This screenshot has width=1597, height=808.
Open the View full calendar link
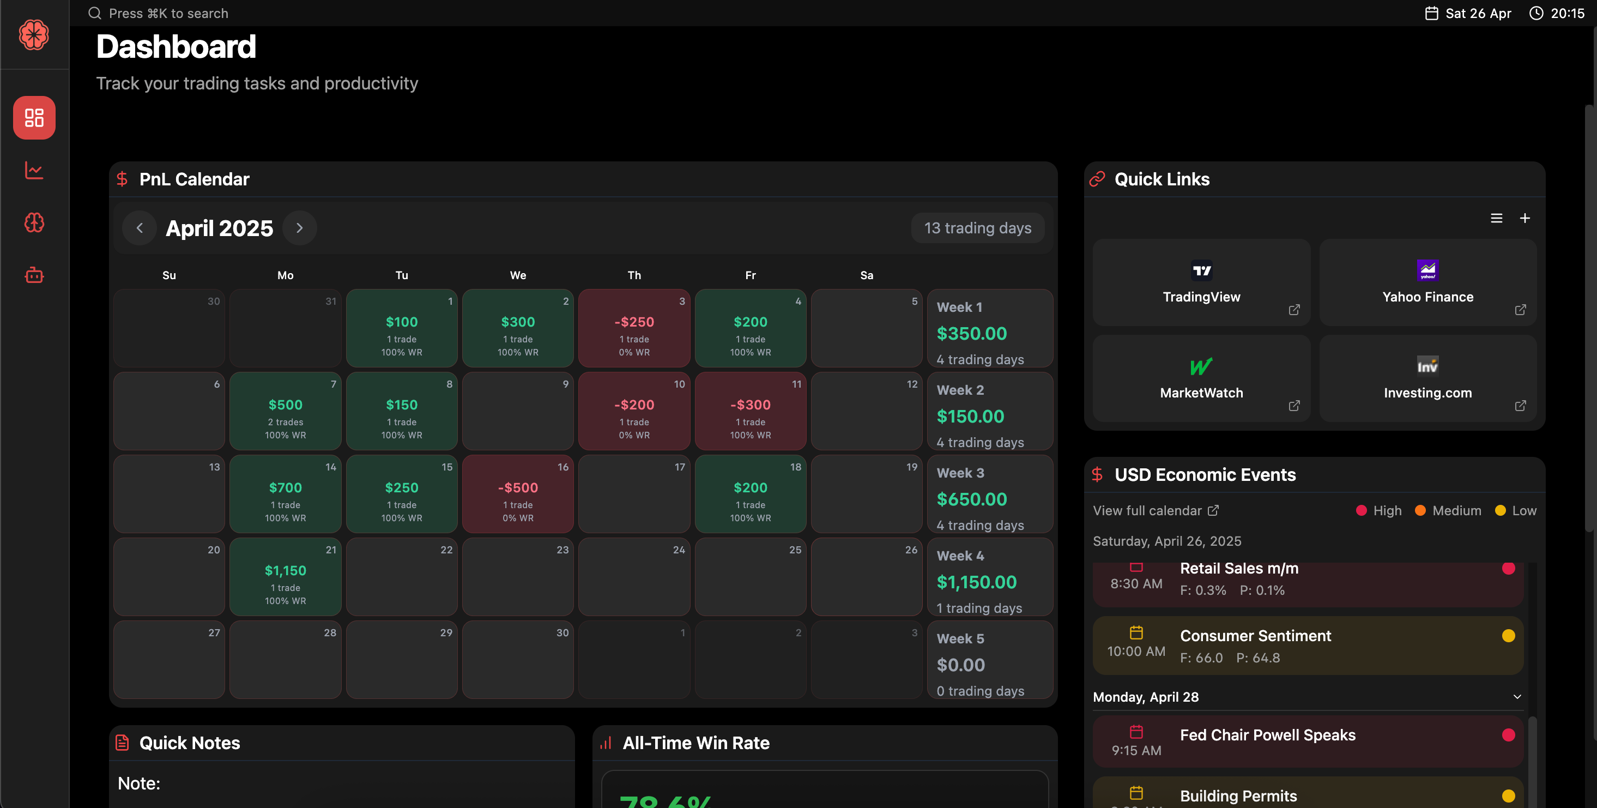coord(1155,510)
